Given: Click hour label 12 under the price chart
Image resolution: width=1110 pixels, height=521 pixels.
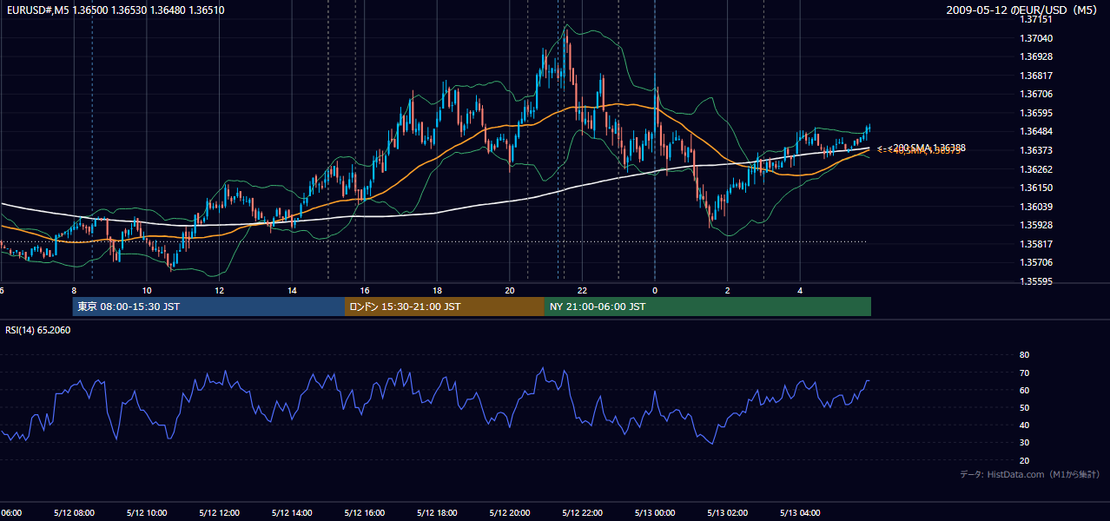Looking at the screenshot, I should point(220,291).
